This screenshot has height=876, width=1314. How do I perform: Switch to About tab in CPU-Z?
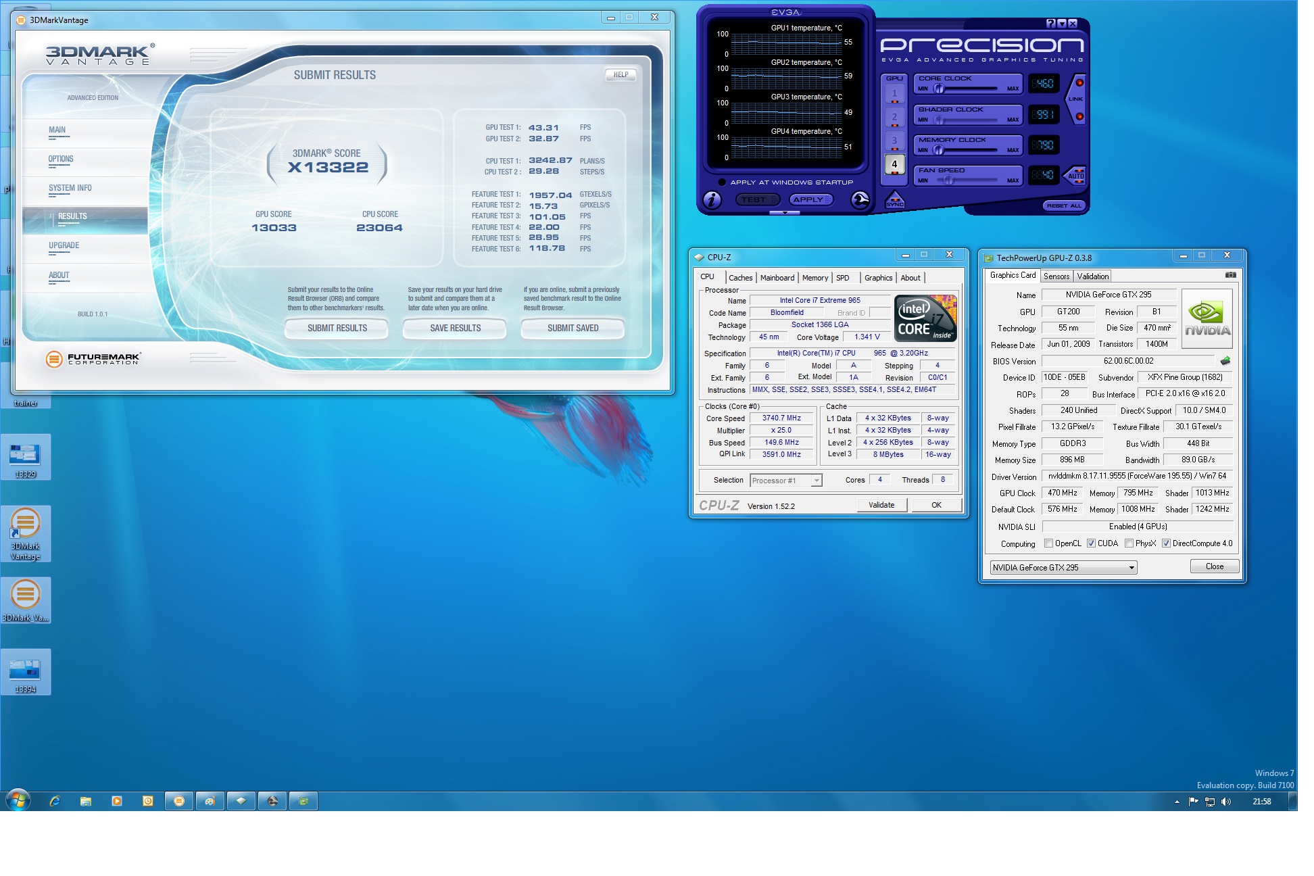click(910, 278)
